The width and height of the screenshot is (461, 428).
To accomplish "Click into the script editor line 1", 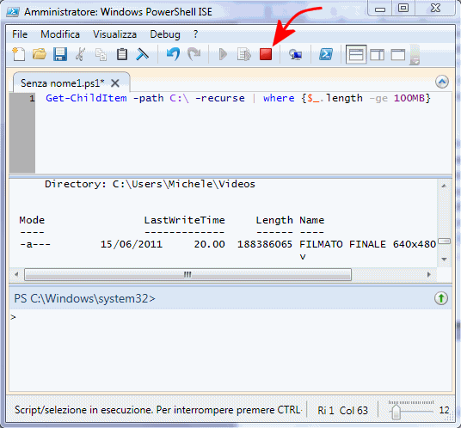I will point(238,98).
